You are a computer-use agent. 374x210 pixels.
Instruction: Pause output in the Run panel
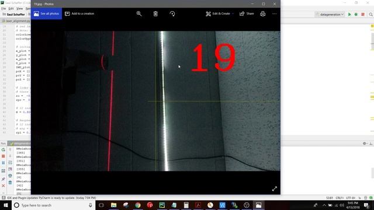(x=4, y=163)
